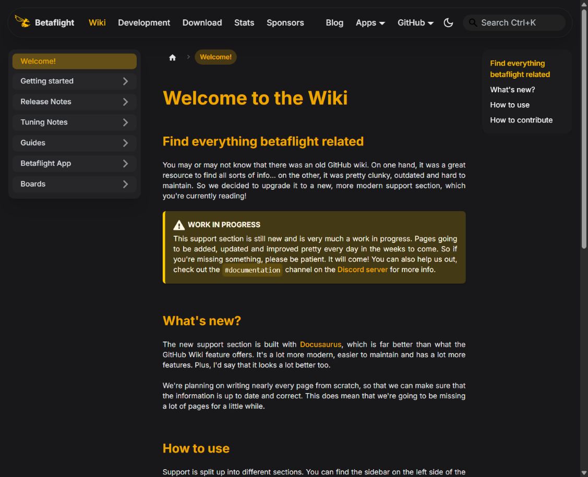Open the Development nav item
Image resolution: width=588 pixels, height=477 pixels.
click(144, 23)
